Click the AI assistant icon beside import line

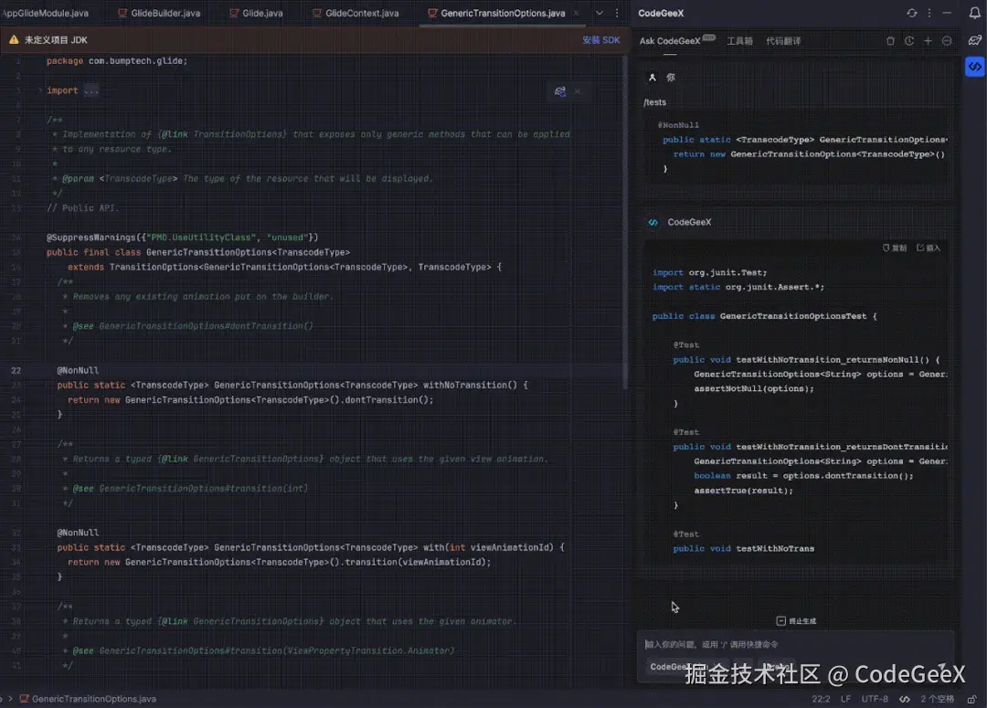point(559,91)
